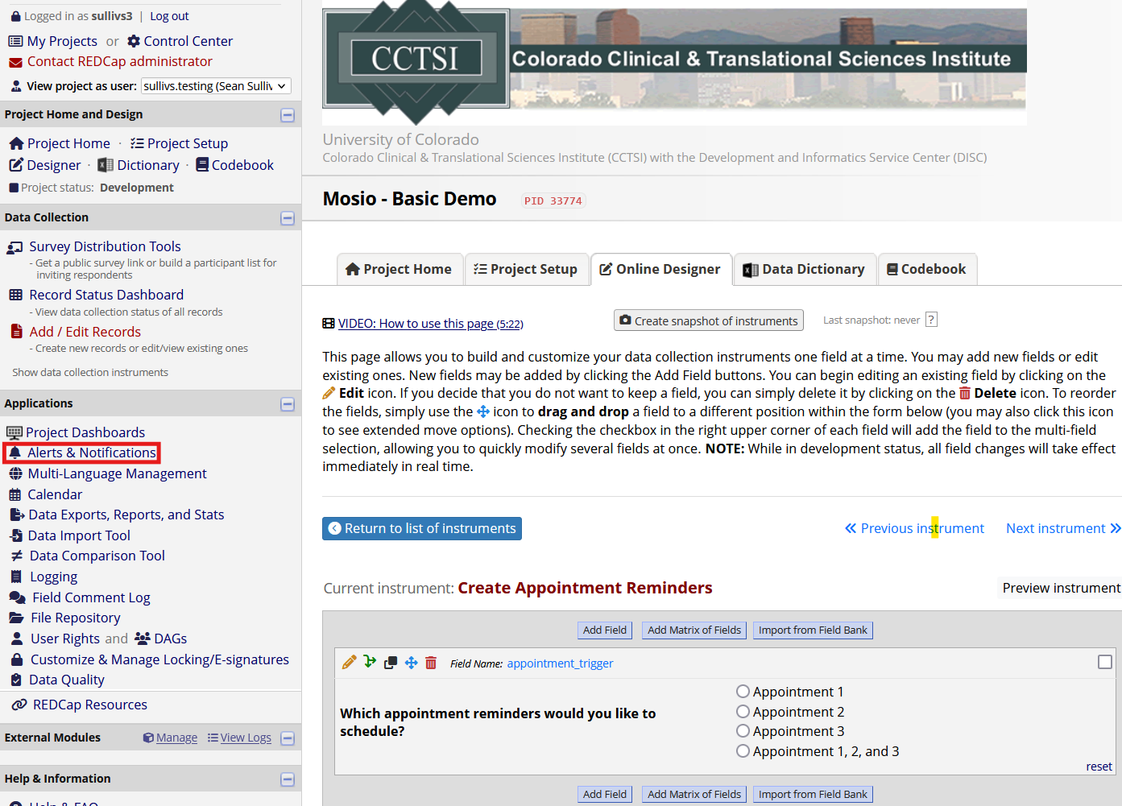Select the Appointment 1, 2, and 3 option
The image size is (1122, 806).
click(743, 751)
